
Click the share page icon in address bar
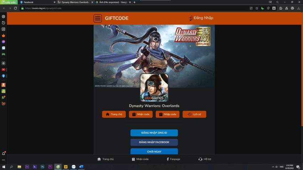click(x=251, y=8)
